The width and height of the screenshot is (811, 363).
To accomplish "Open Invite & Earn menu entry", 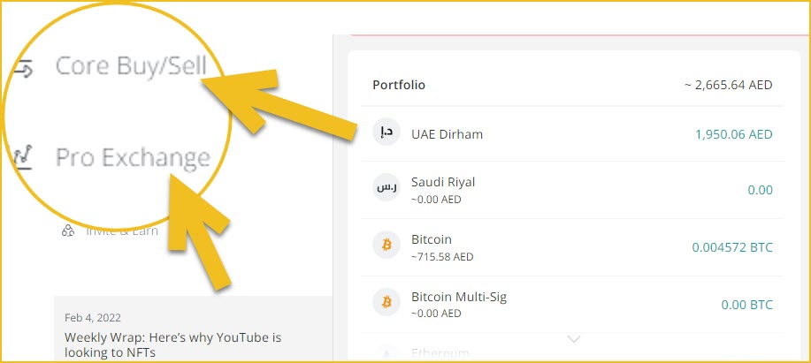I will 122,231.
